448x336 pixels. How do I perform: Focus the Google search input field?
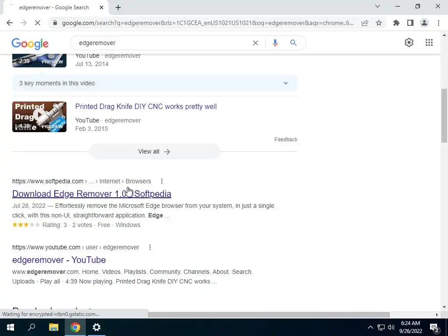(163, 43)
